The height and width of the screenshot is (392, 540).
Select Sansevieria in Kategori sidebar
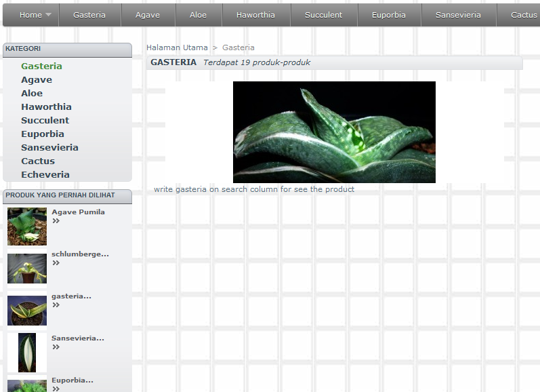click(49, 147)
